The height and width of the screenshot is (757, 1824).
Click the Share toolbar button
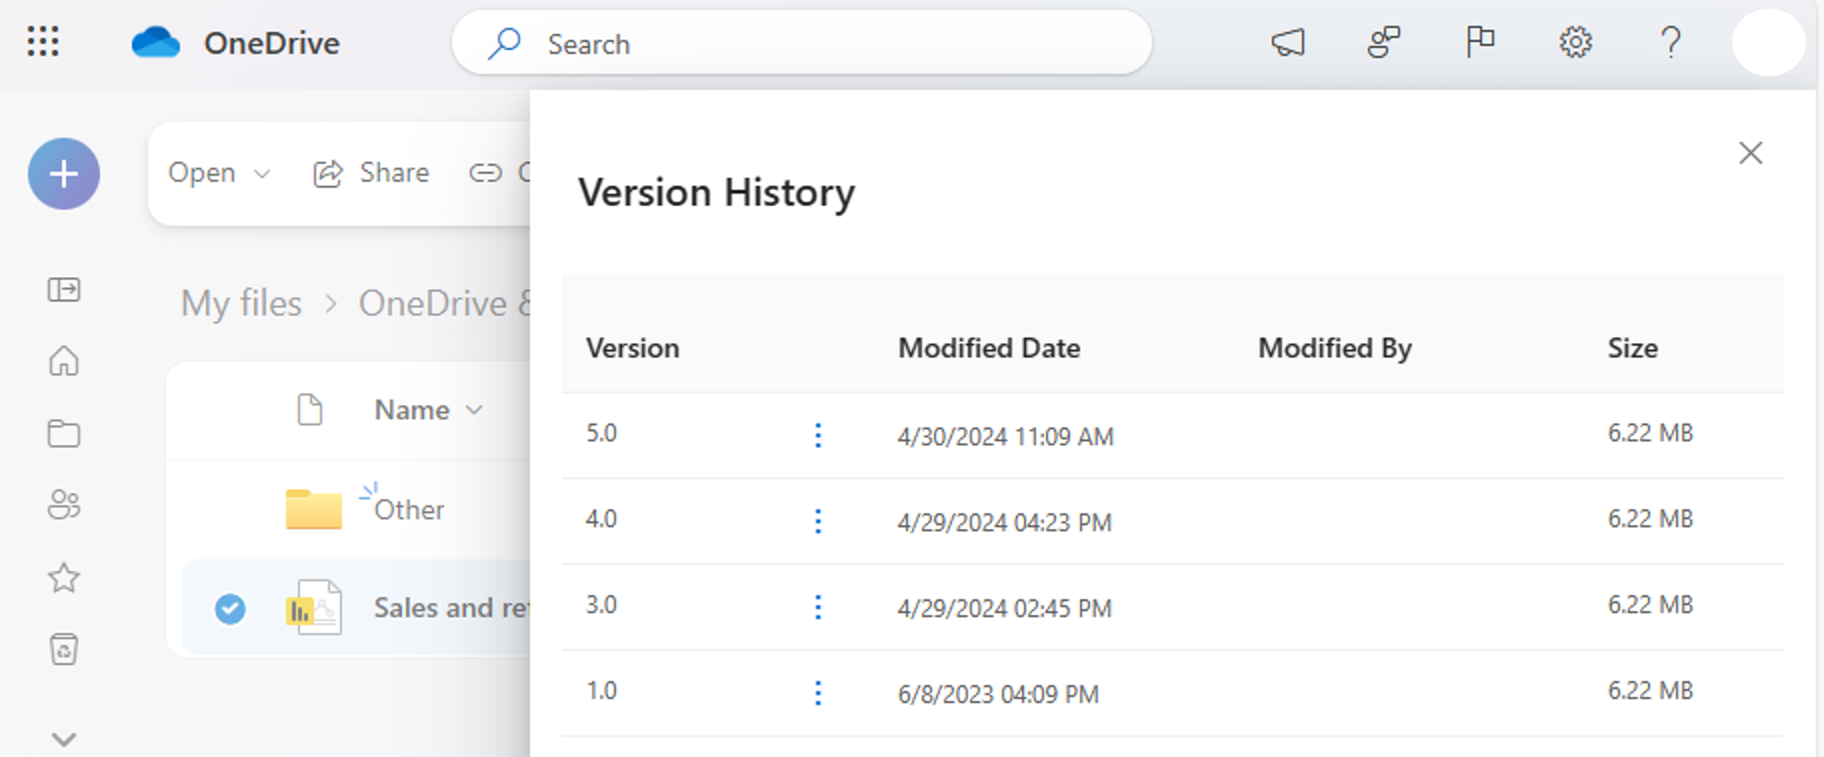point(372,173)
